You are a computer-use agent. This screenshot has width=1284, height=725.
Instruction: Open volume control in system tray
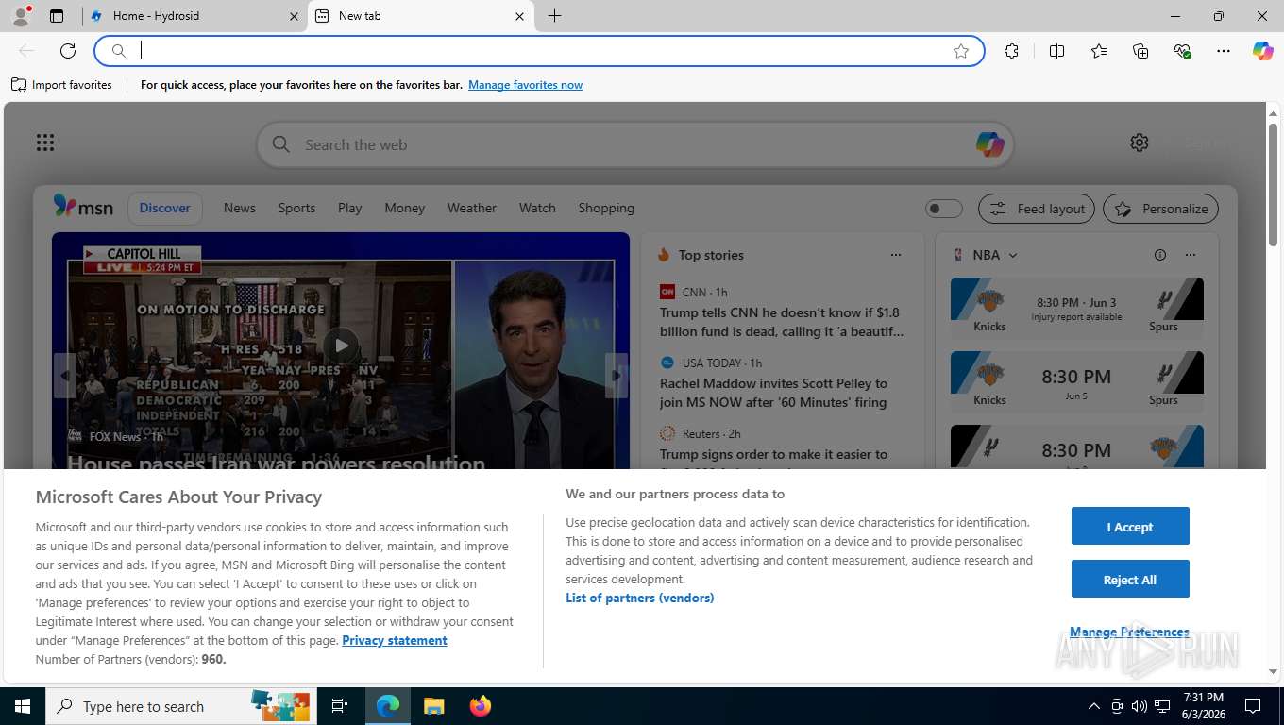tap(1139, 706)
